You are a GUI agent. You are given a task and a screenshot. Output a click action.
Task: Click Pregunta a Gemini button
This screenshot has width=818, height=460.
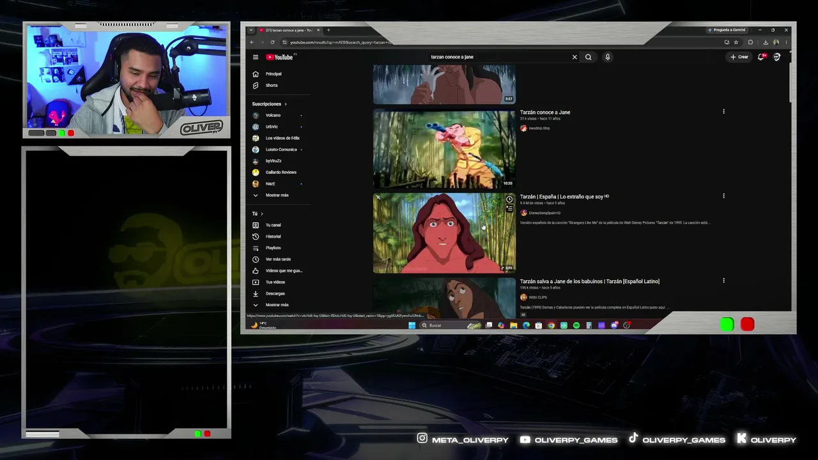pyautogui.click(x=727, y=30)
